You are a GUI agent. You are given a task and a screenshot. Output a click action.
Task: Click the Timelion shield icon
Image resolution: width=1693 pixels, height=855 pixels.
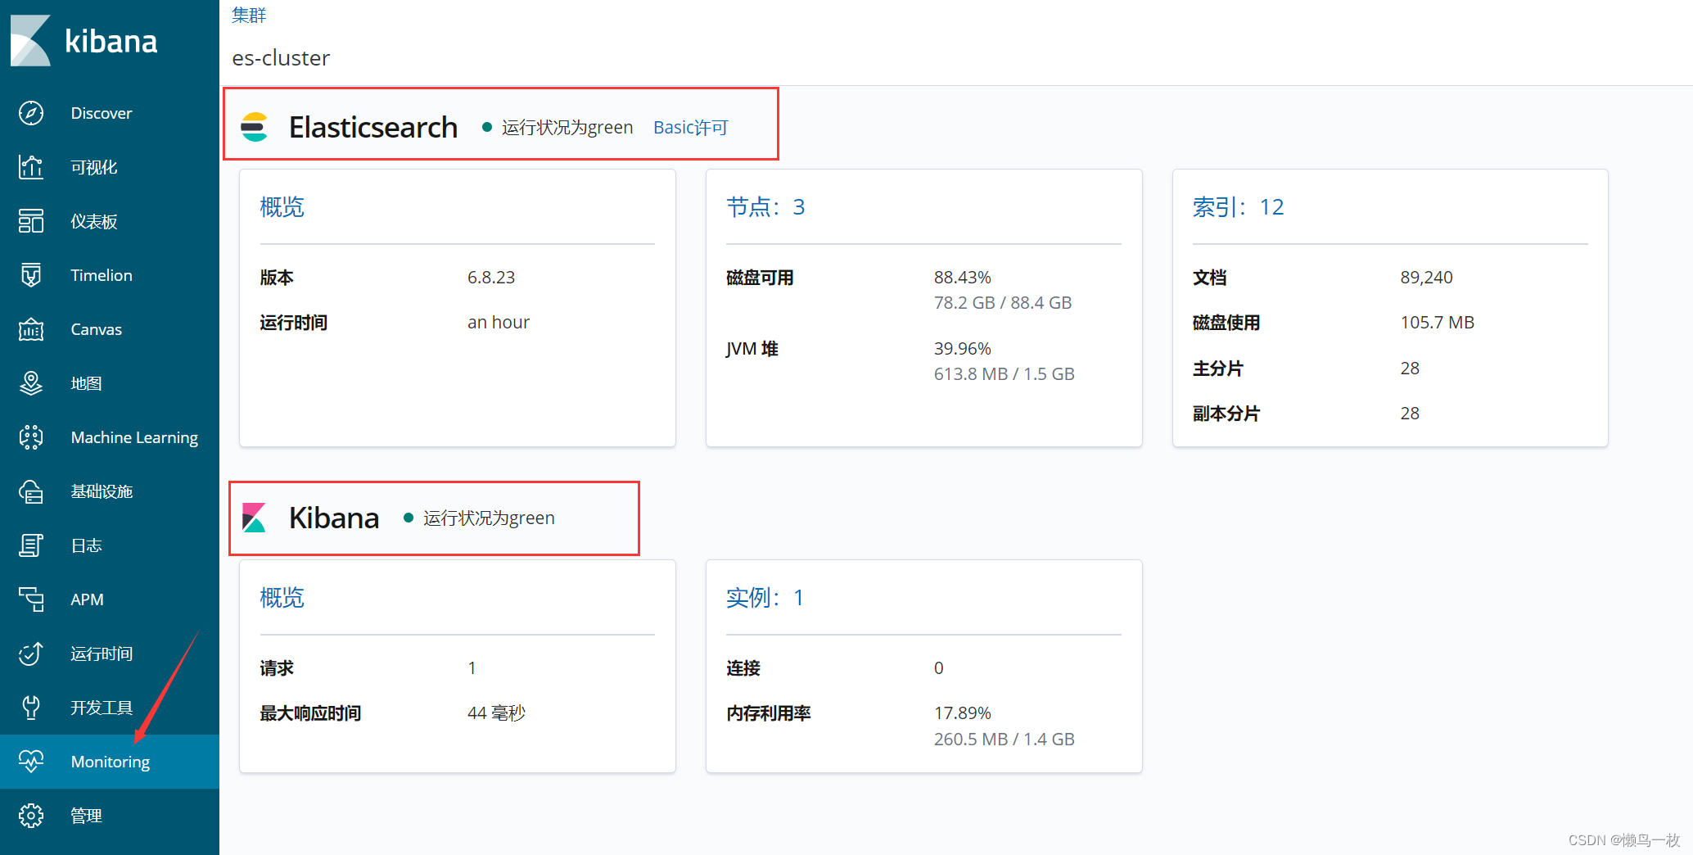click(31, 275)
